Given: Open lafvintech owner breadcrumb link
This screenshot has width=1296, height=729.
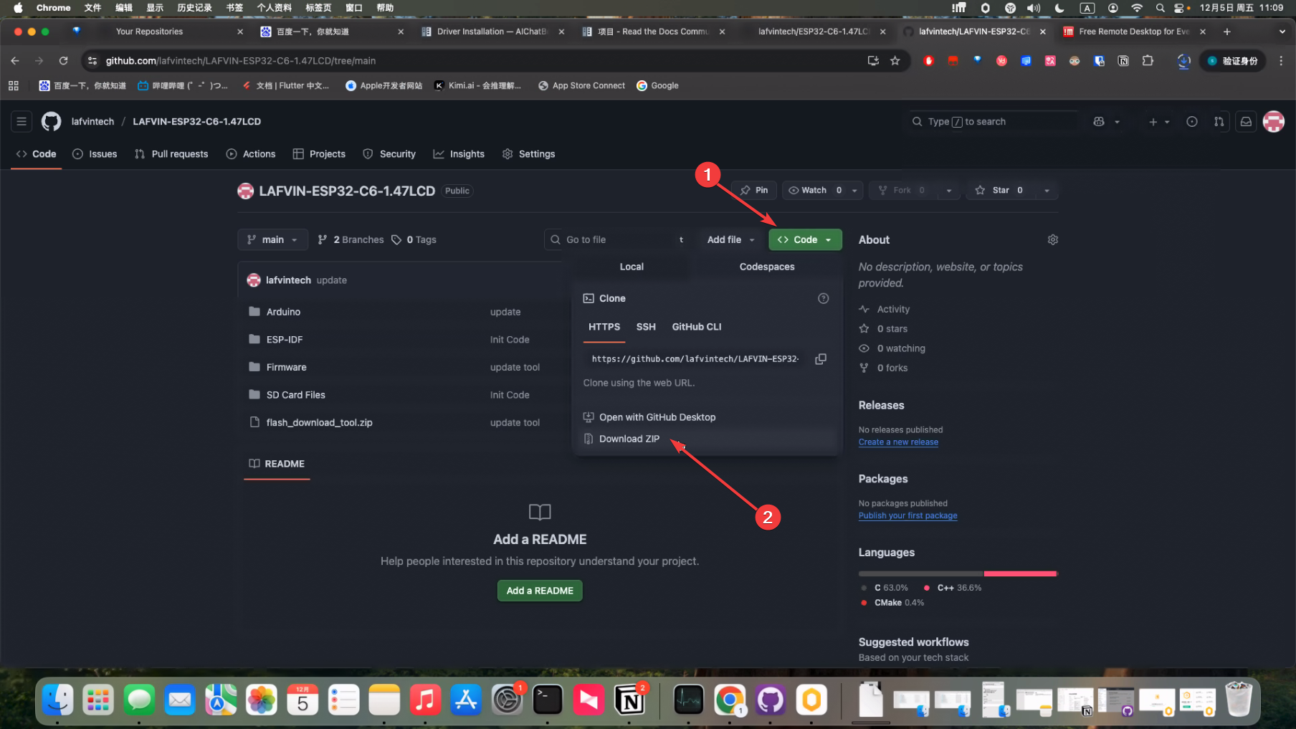Looking at the screenshot, I should [x=92, y=122].
